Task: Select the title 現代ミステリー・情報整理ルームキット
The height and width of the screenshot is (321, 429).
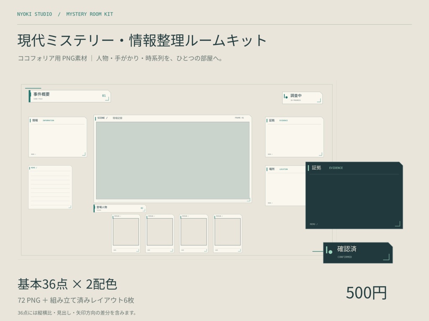Action: [142, 41]
